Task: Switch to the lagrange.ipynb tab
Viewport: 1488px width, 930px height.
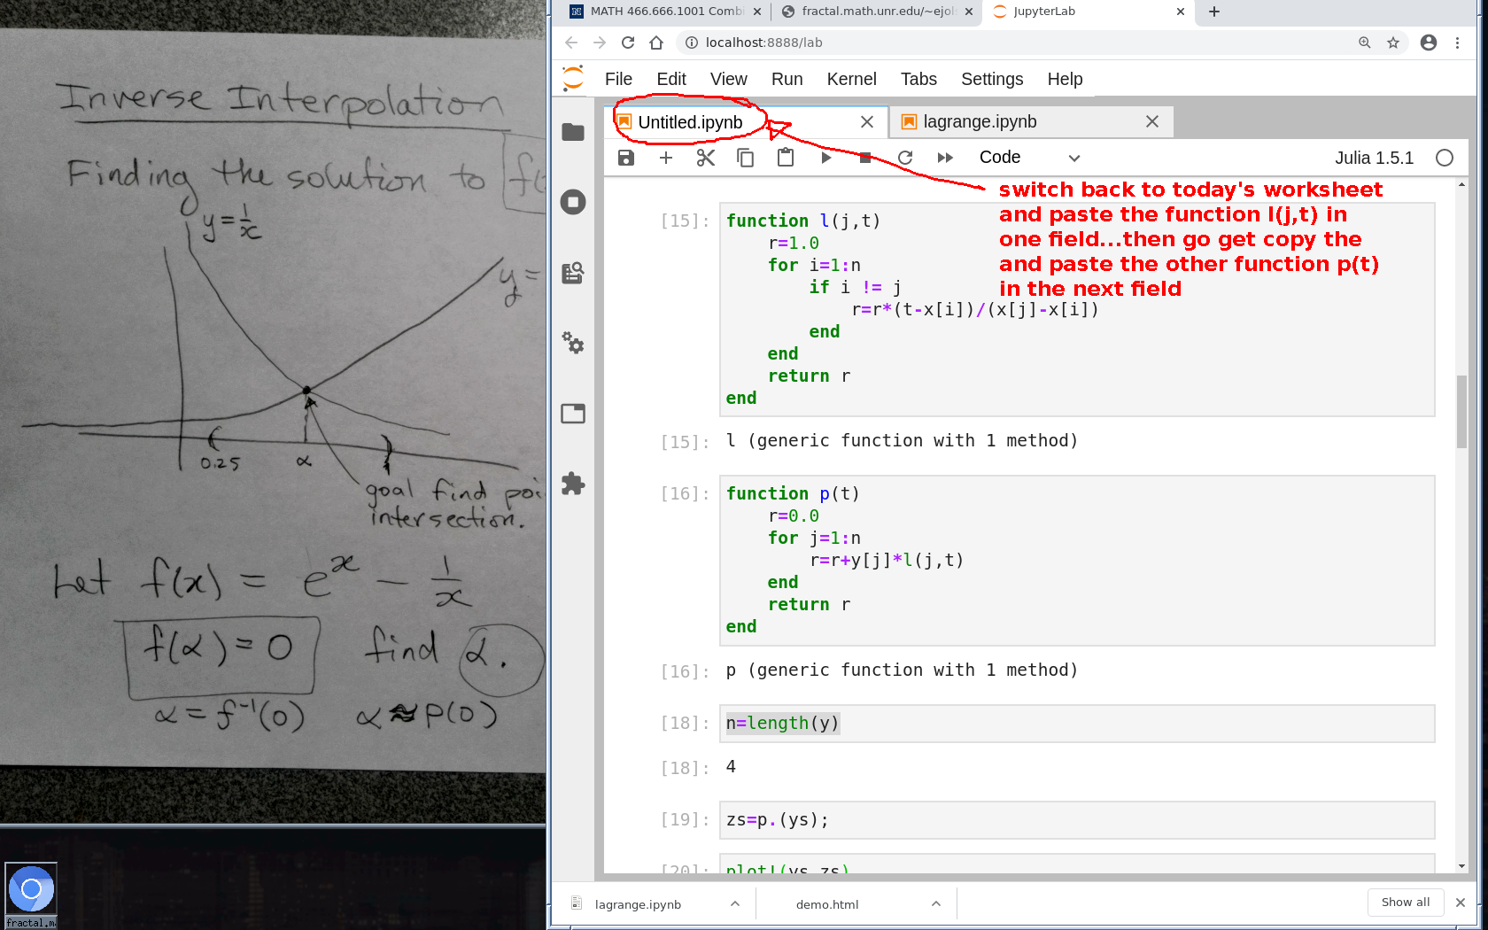Action: point(980,122)
